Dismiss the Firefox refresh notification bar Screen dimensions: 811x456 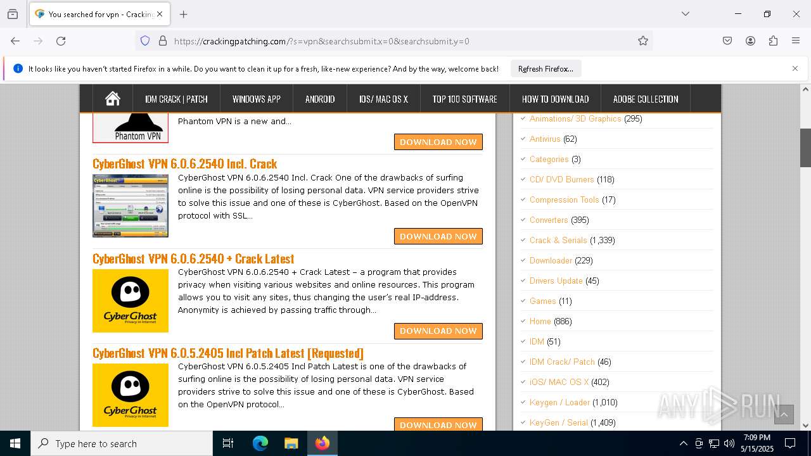[795, 68]
